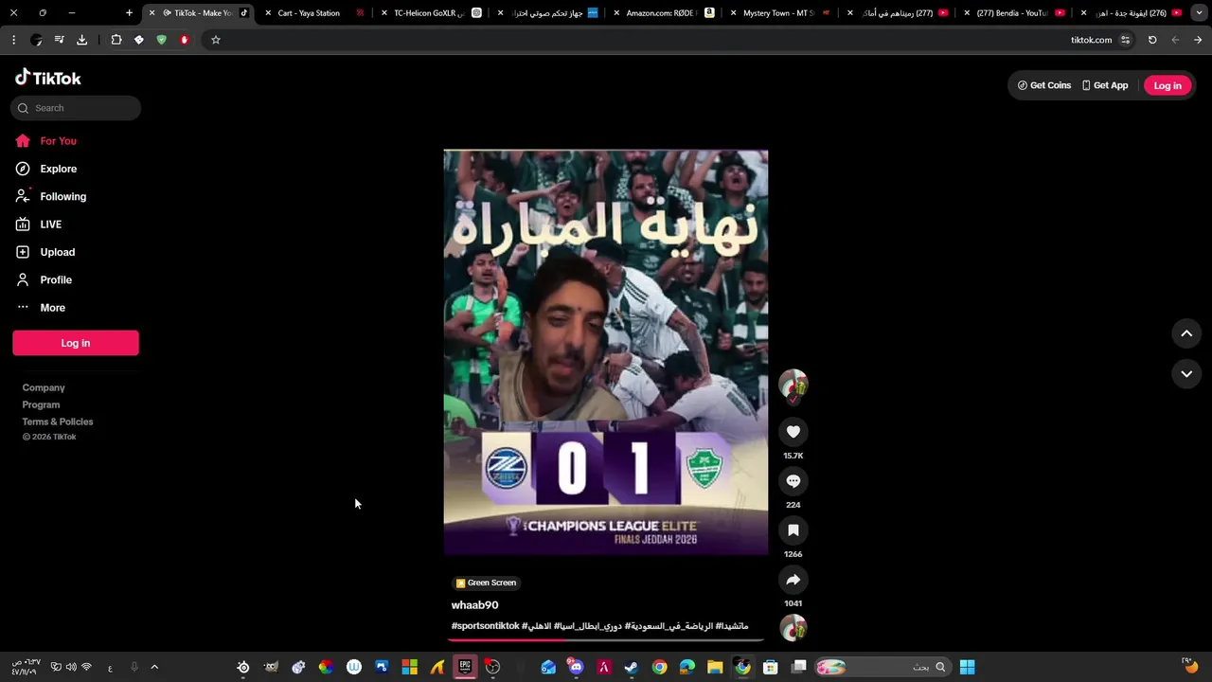Click the green shield extension icon
The image size is (1212, 682).
pyautogui.click(x=161, y=40)
